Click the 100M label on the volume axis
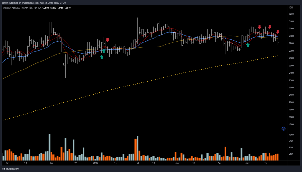The width and height of the screenshot is (302, 172). [291, 135]
